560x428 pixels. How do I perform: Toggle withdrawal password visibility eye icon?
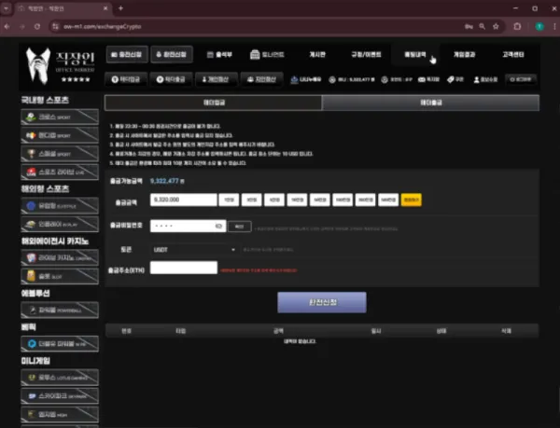(x=218, y=227)
